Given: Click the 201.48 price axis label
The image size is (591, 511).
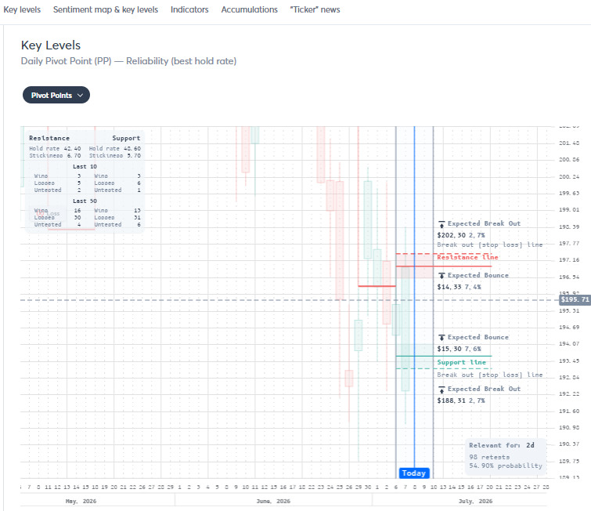Looking at the screenshot, I should (x=569, y=143).
